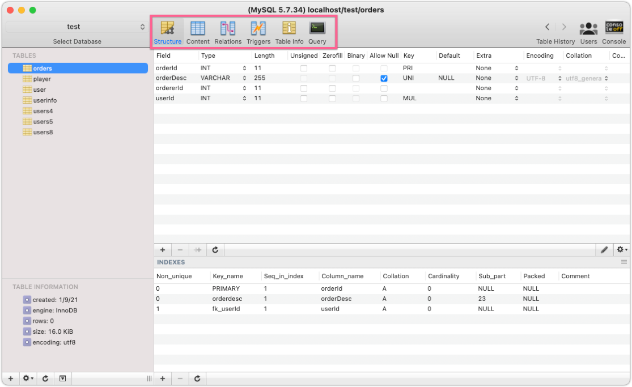Screen dimensions: 632x387
Task: Toggle Unsigned for orderId
Action: click(x=304, y=68)
